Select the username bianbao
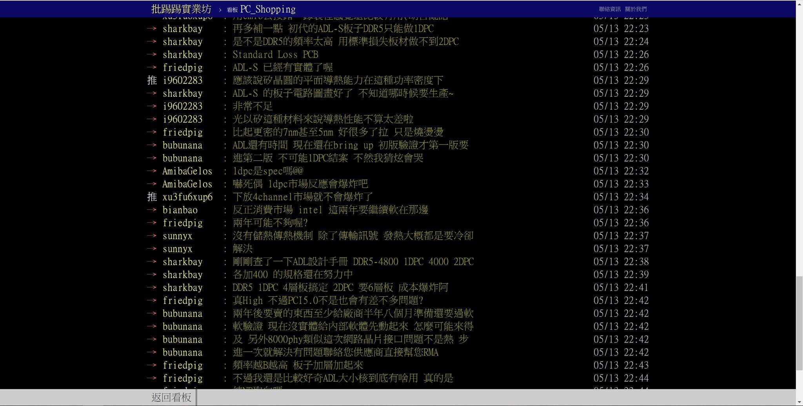803x406 pixels. [x=180, y=210]
